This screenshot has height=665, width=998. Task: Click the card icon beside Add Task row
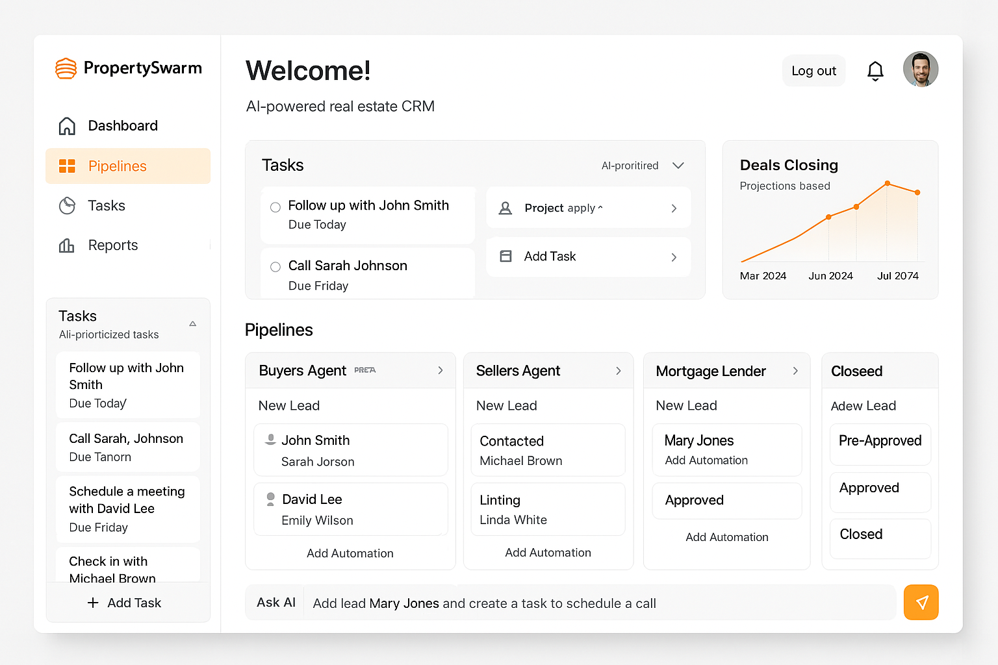(x=505, y=257)
